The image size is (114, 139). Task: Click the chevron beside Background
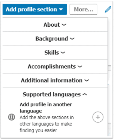coord(72,39)
